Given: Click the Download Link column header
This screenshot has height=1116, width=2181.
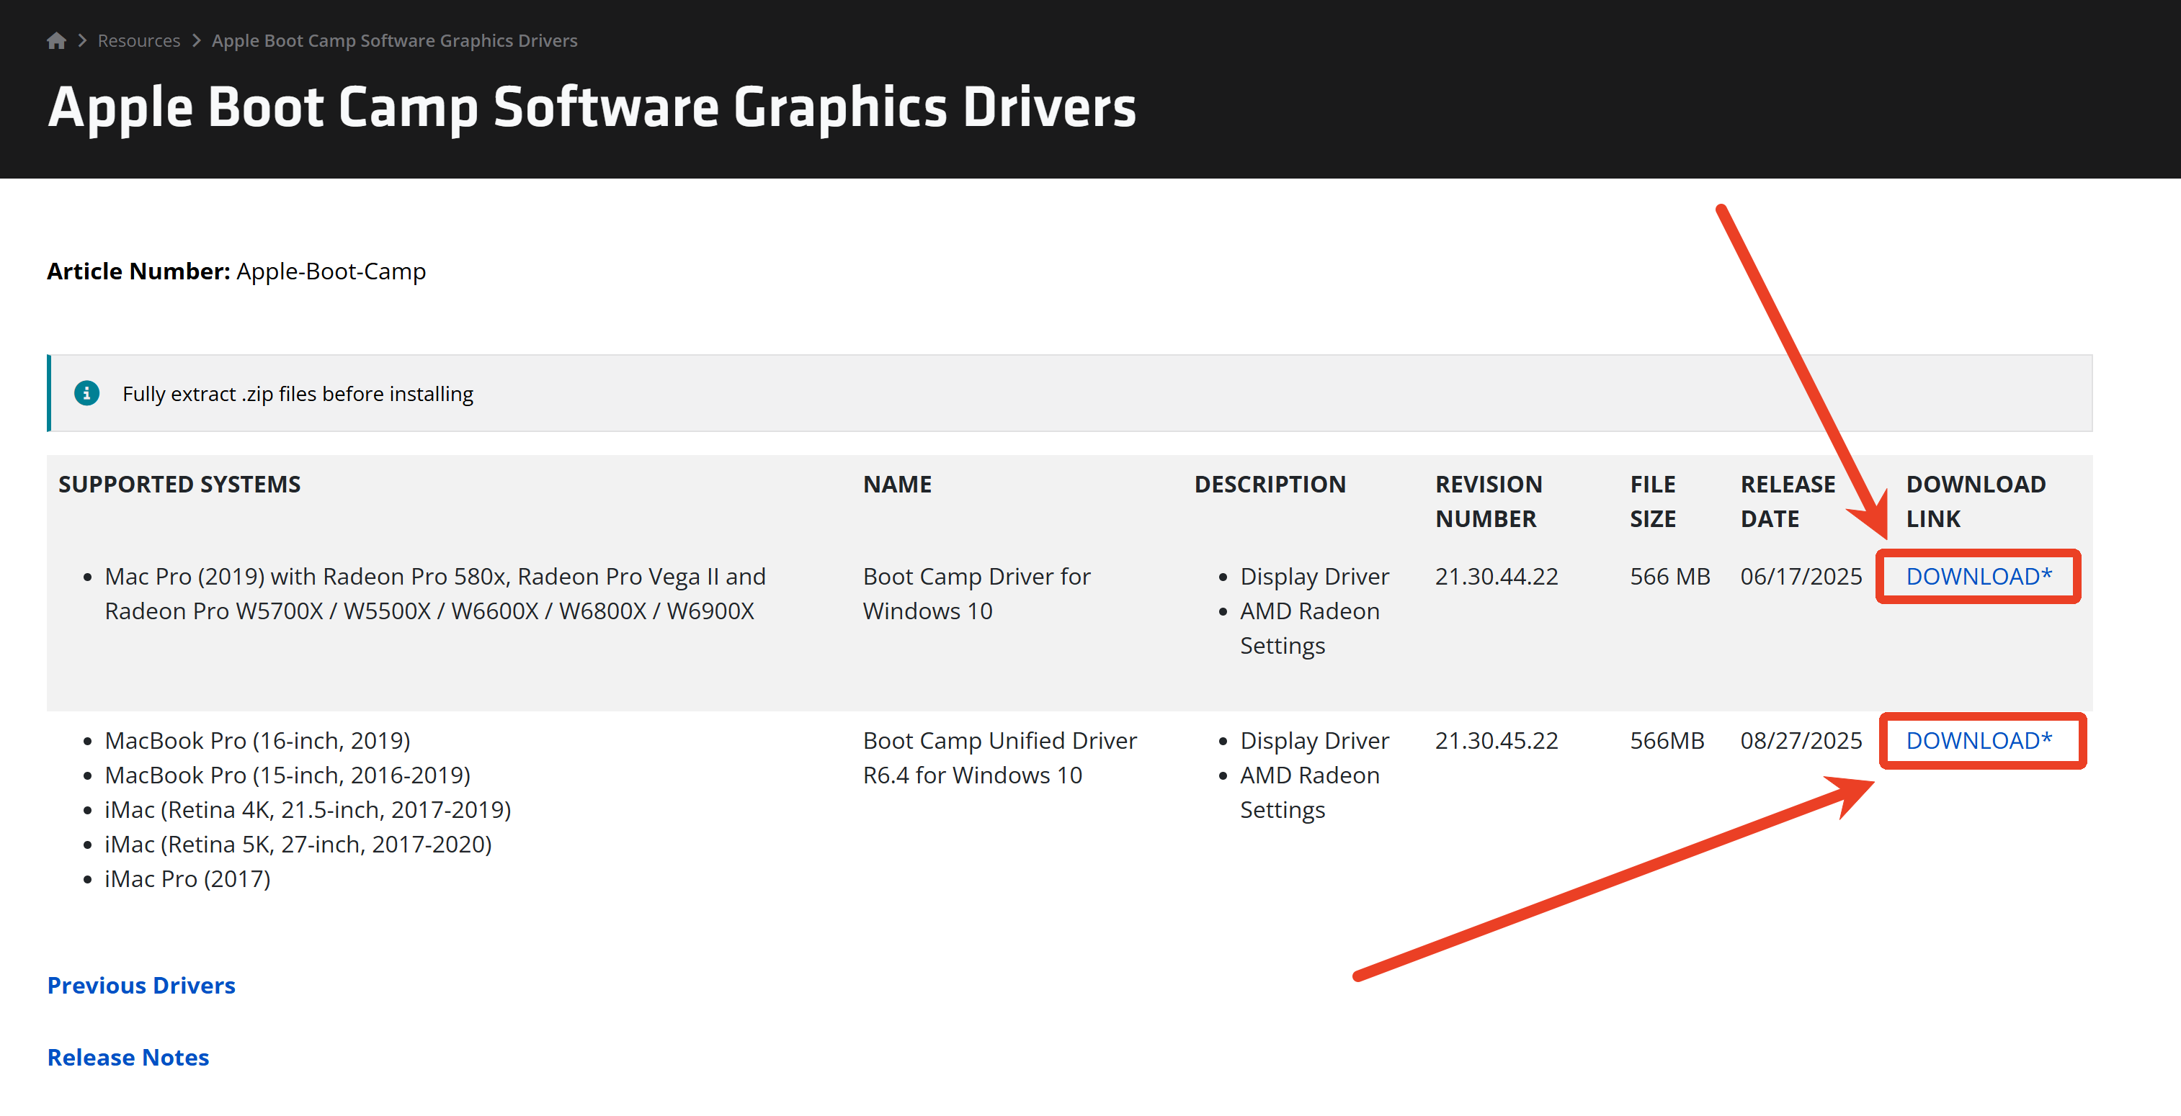Looking at the screenshot, I should 1974,501.
